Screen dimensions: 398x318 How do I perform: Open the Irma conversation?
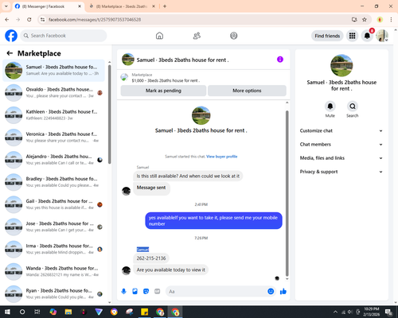coord(54,249)
